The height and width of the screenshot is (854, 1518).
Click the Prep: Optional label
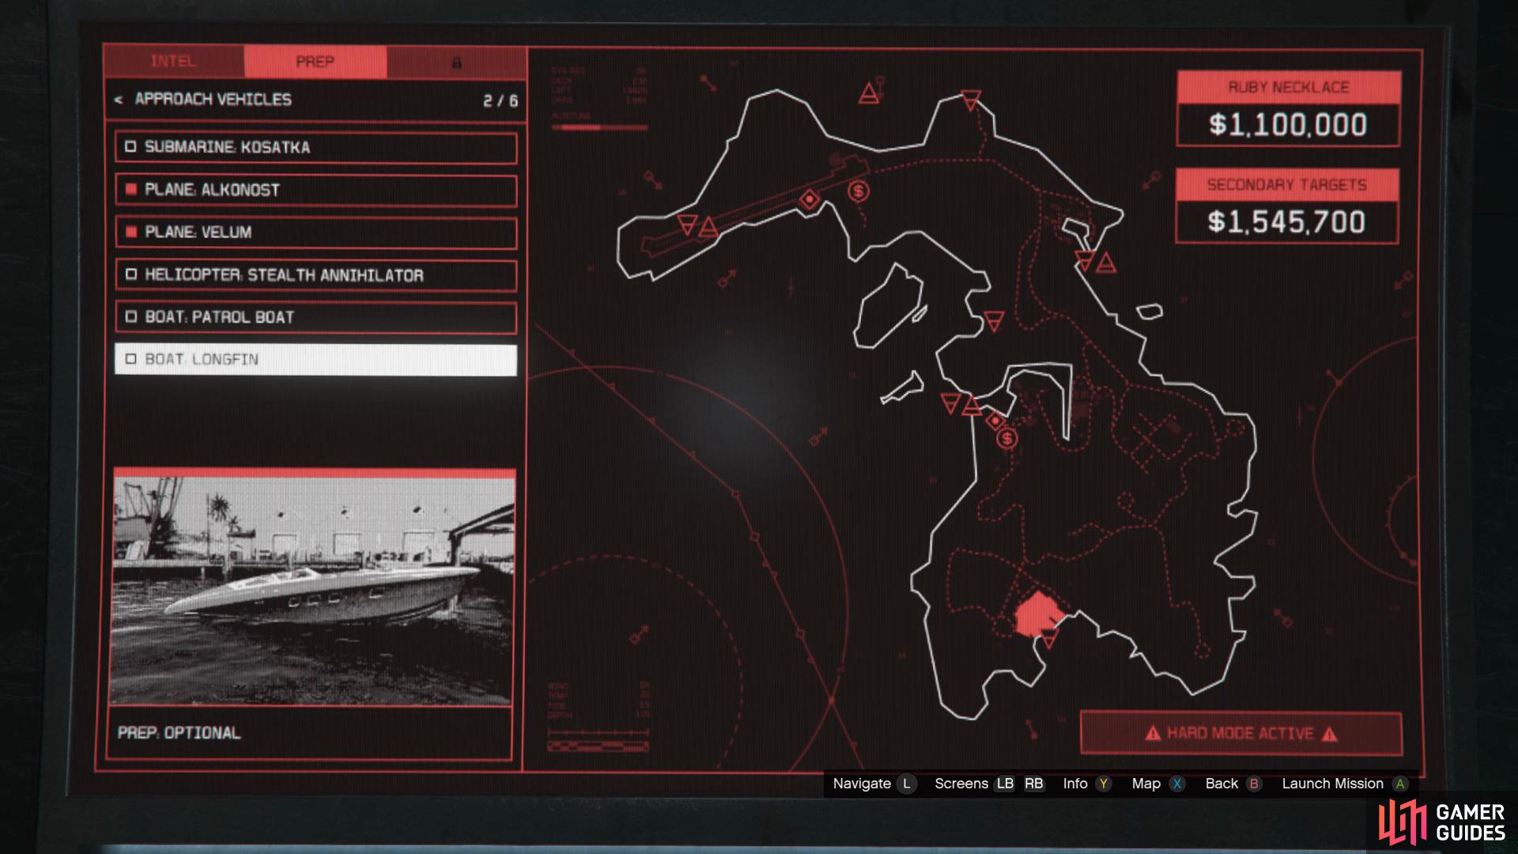tap(179, 733)
